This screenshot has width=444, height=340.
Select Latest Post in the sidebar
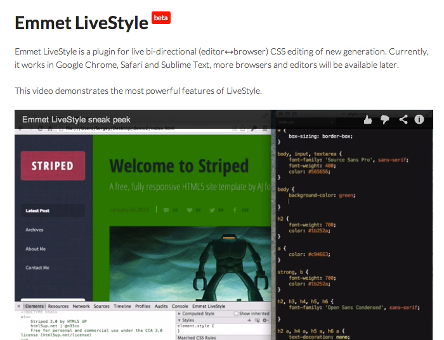37,211
